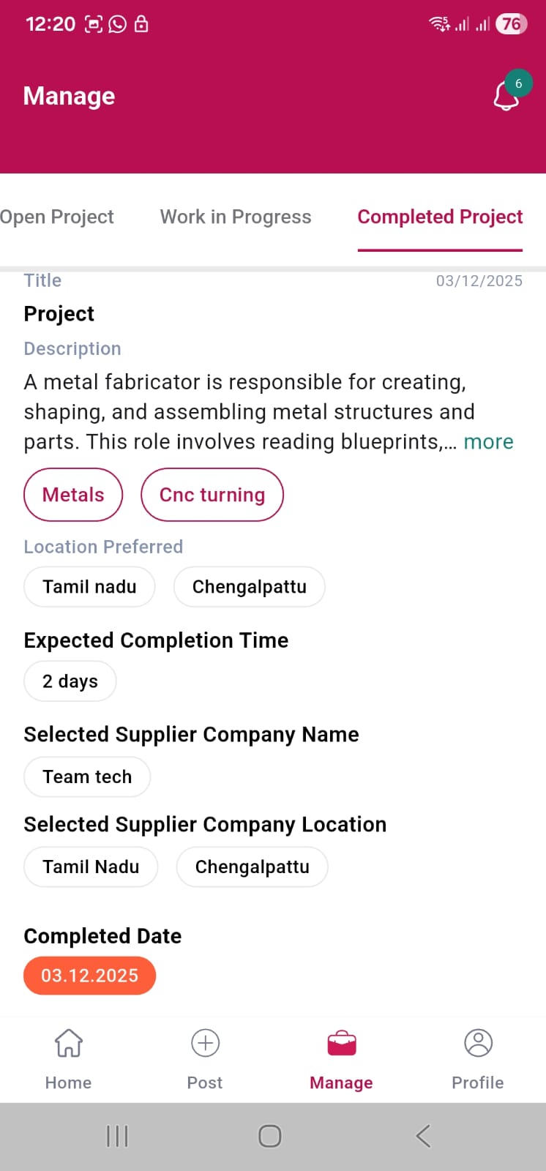Open the Profile icon
Image resolution: width=546 pixels, height=1171 pixels.
click(478, 1043)
